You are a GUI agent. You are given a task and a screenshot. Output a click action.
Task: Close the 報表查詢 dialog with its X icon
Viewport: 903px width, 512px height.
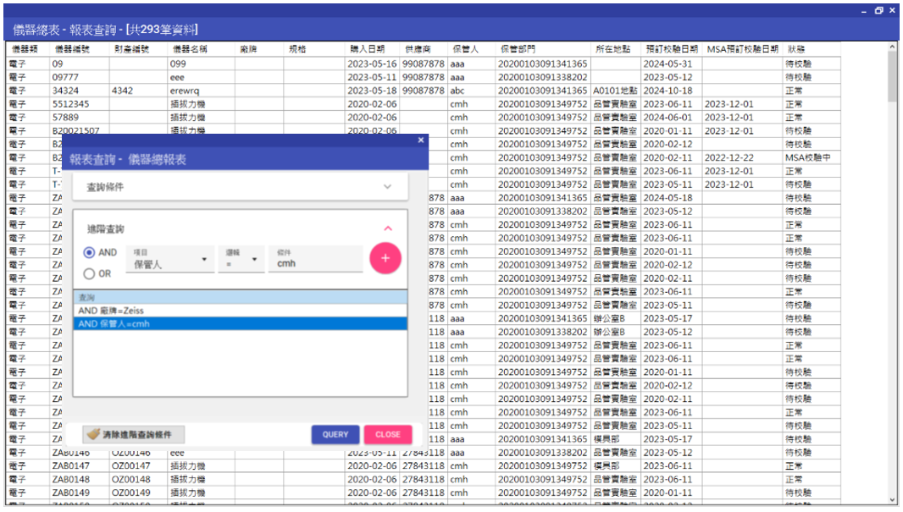[420, 140]
